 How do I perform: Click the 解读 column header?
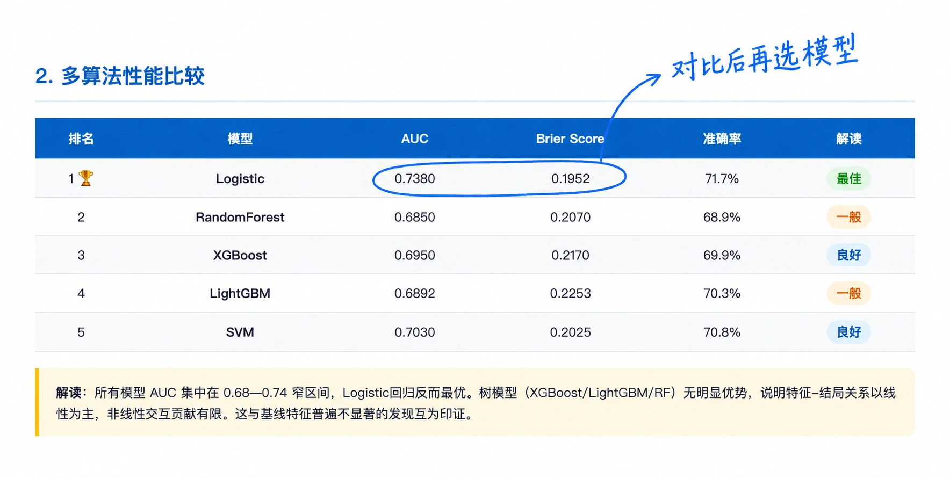click(x=849, y=139)
